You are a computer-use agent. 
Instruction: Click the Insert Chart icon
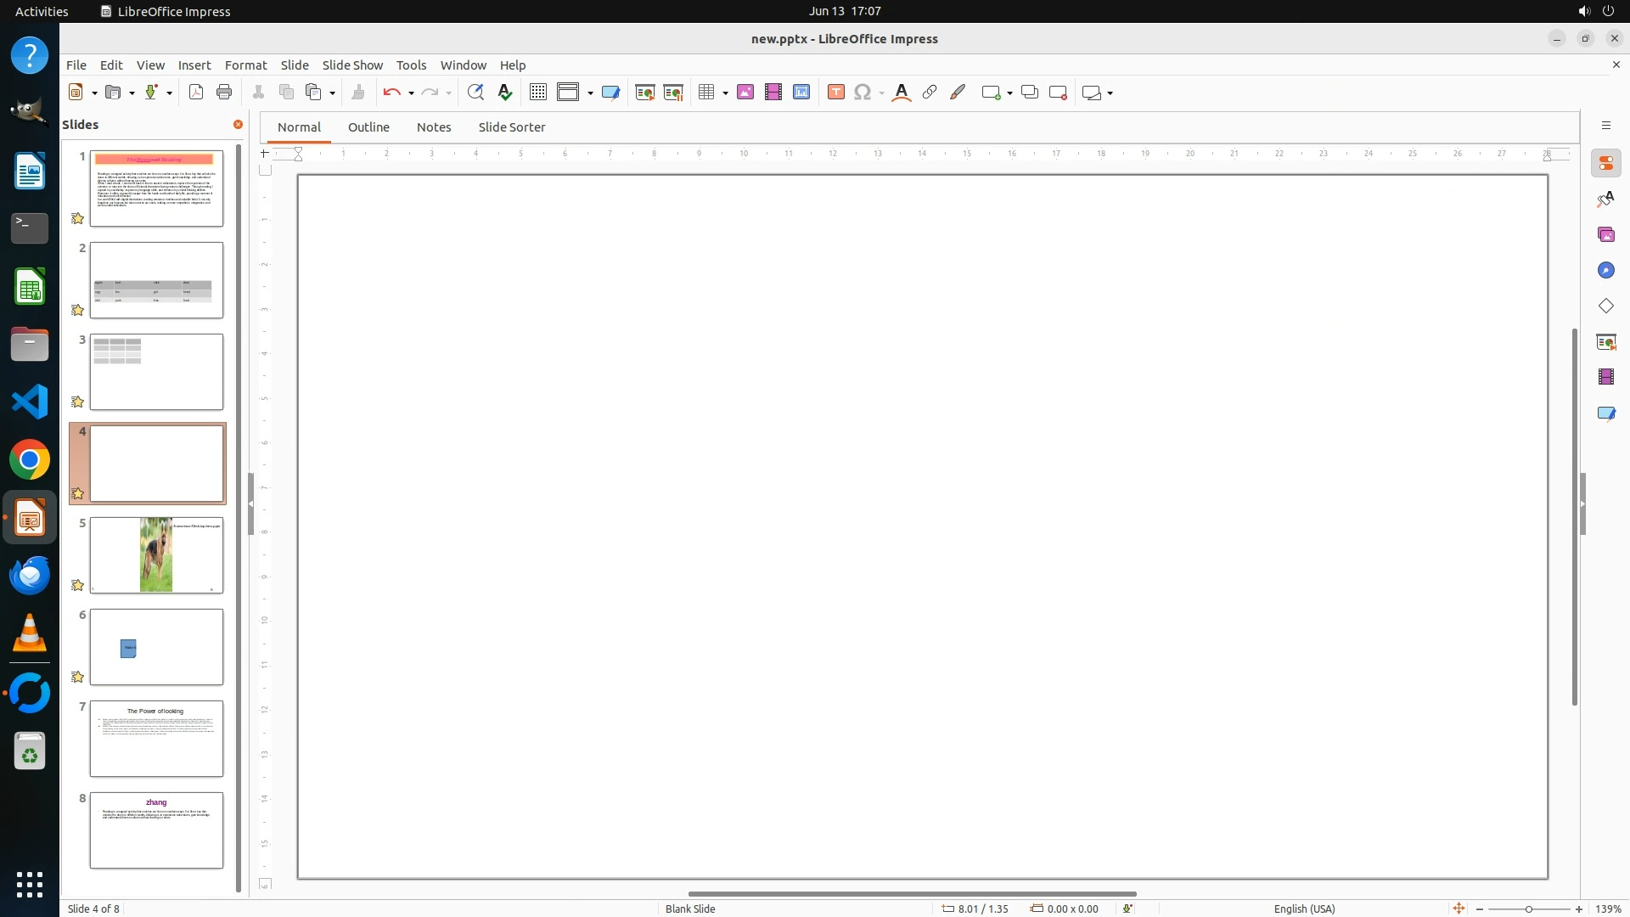pos(801,93)
